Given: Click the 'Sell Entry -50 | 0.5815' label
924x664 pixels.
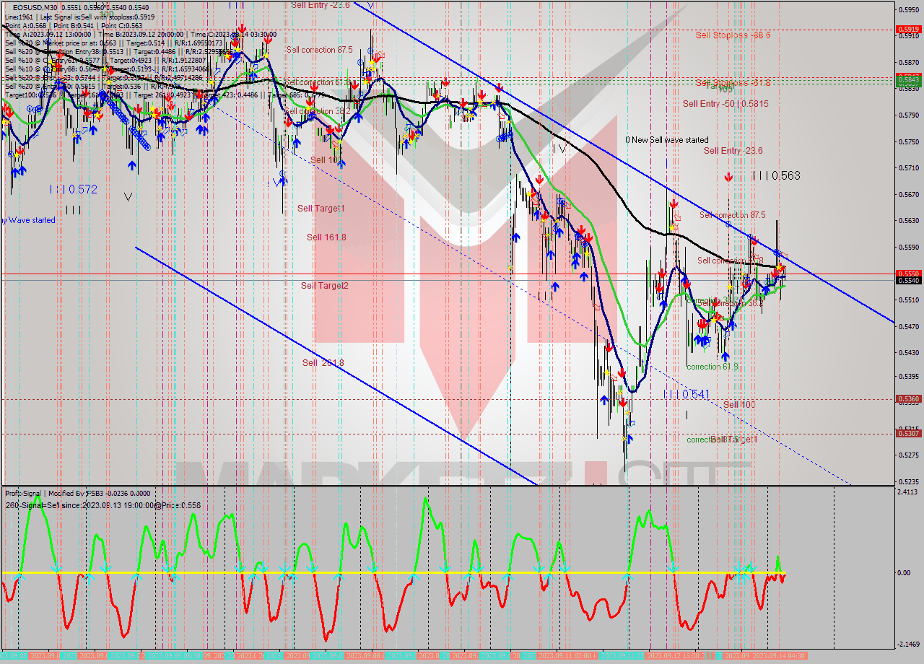Looking at the screenshot, I should [x=725, y=104].
